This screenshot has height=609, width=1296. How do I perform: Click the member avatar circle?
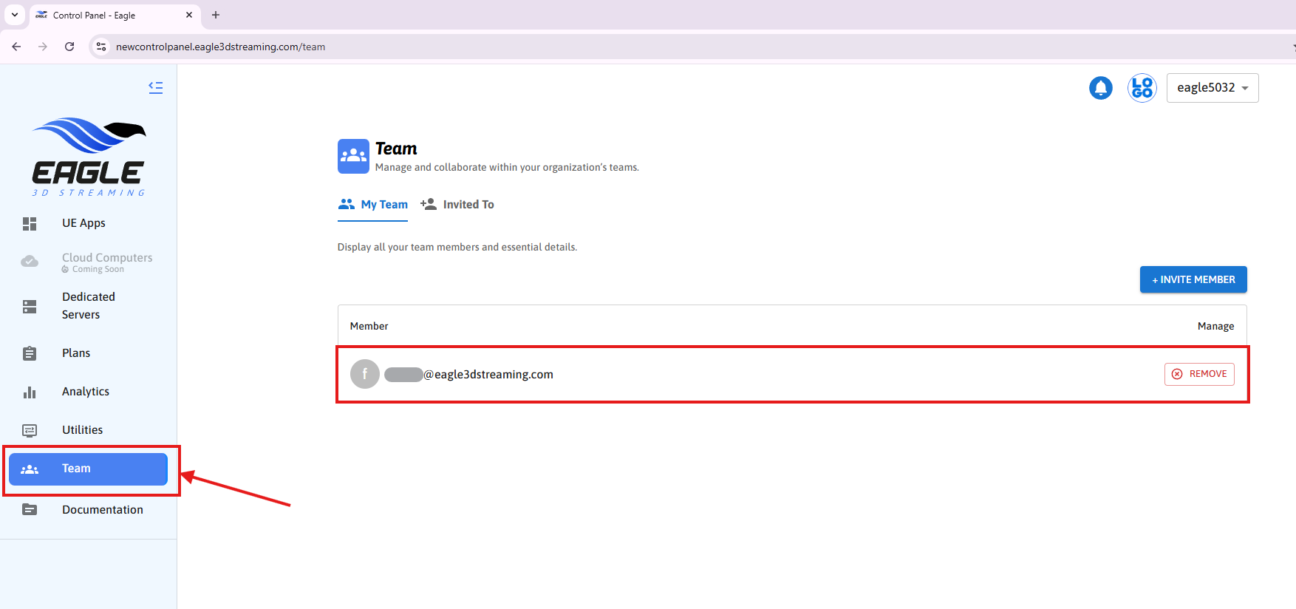coord(364,374)
